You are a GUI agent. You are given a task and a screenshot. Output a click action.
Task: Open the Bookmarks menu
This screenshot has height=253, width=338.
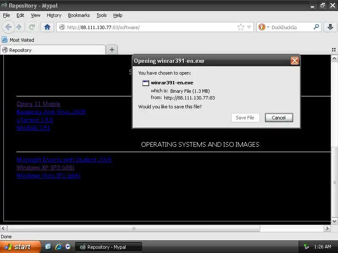[79, 15]
